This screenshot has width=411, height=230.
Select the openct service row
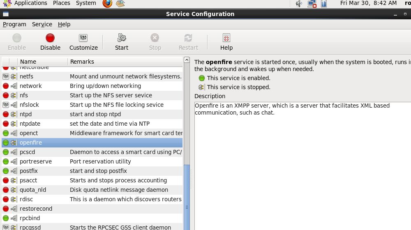(x=92, y=133)
